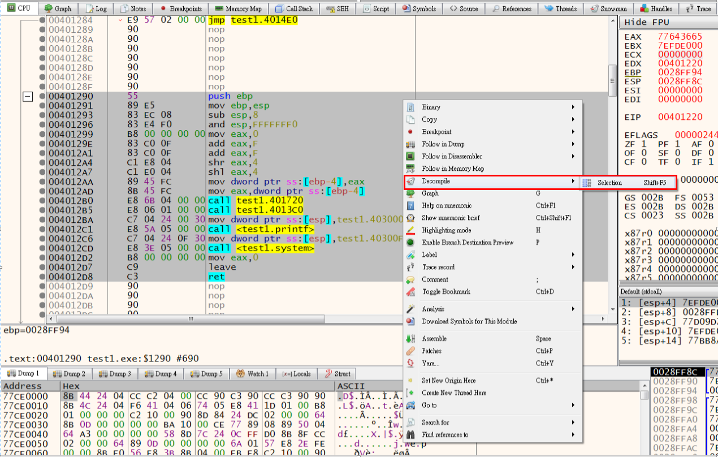Image resolution: width=718 pixels, height=457 pixels.
Task: Click Follow in Dump menu entry
Action: click(x=492, y=144)
